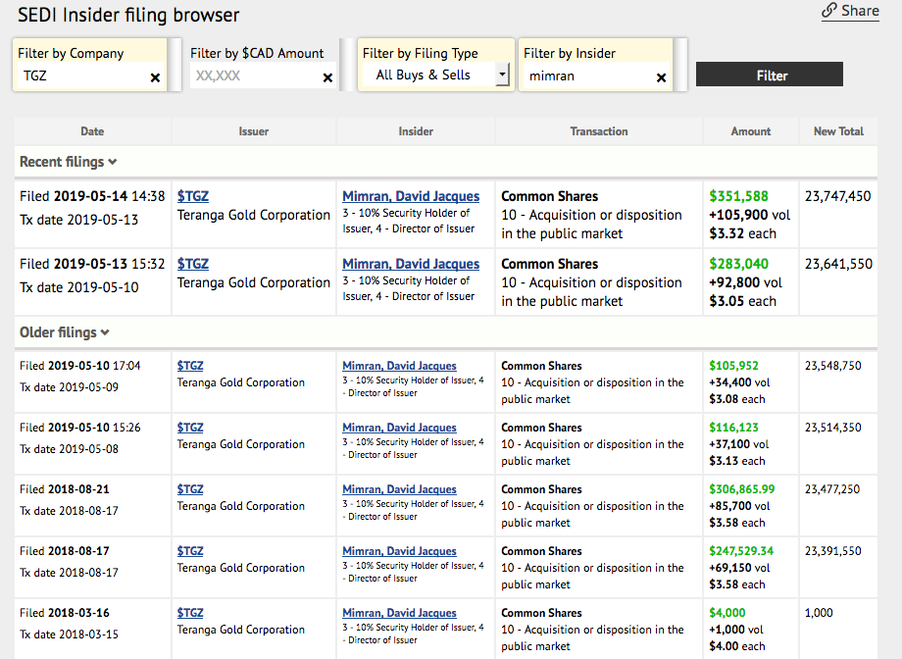This screenshot has width=902, height=659.
Task: Open Mimran, David Jacques in first row
Action: (411, 196)
